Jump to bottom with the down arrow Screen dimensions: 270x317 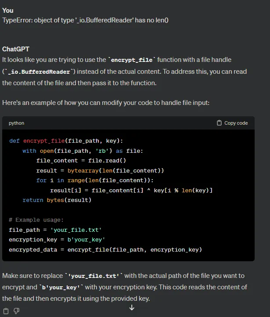click(132, 308)
